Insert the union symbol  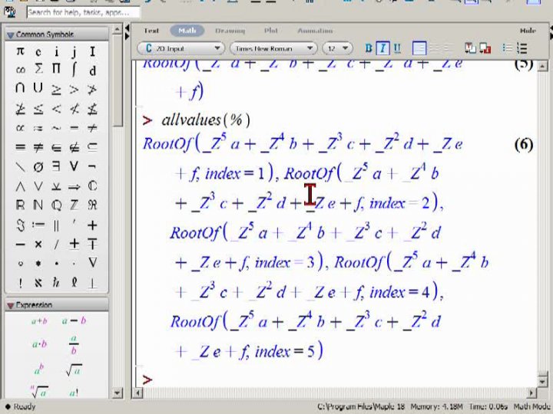point(38,88)
